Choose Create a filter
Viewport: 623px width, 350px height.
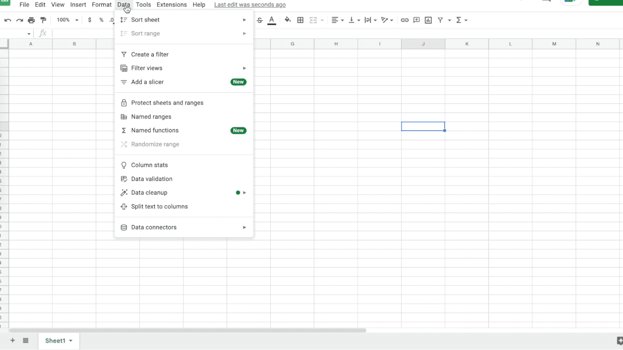click(x=184, y=54)
